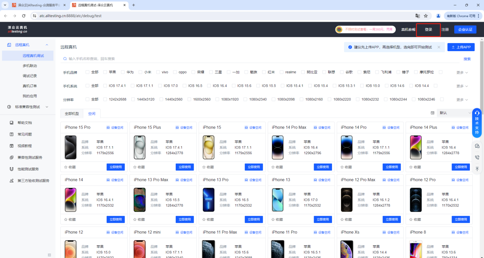The width and height of the screenshot is (484, 258).
Task: Enable the 1080x1920 resolution checkbox
Action: point(217,99)
